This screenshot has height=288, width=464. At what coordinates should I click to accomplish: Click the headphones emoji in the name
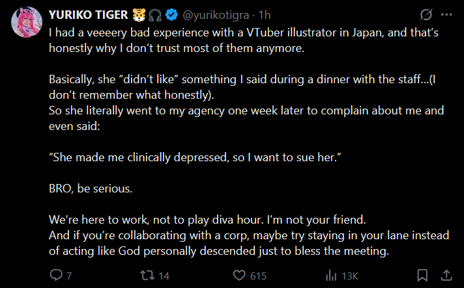click(155, 14)
